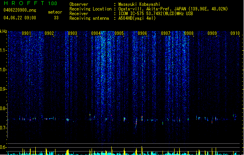
Task: Select the filename 0406220900.png
Action: 20,10
